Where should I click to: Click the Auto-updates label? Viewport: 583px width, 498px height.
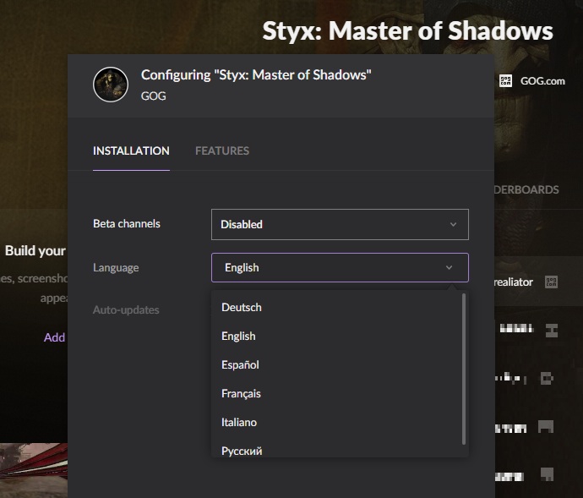[126, 309]
